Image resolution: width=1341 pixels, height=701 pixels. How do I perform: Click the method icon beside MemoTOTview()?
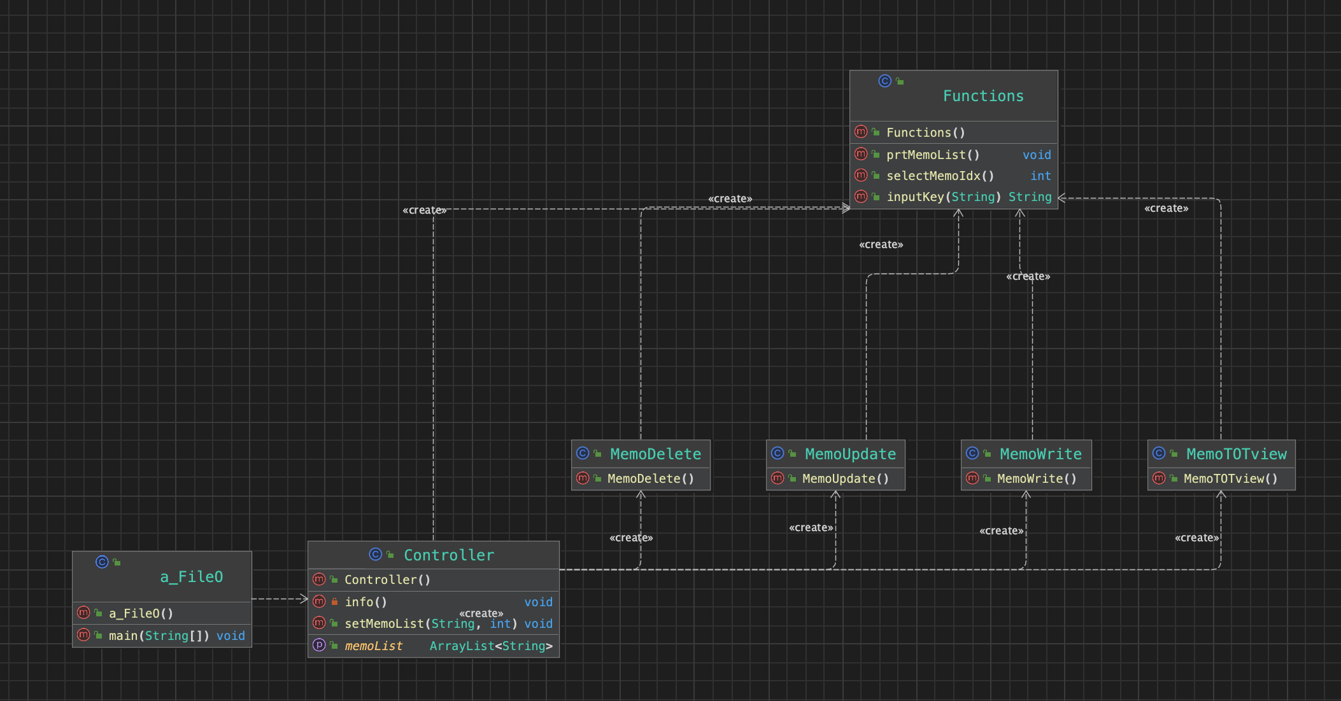tap(1159, 478)
